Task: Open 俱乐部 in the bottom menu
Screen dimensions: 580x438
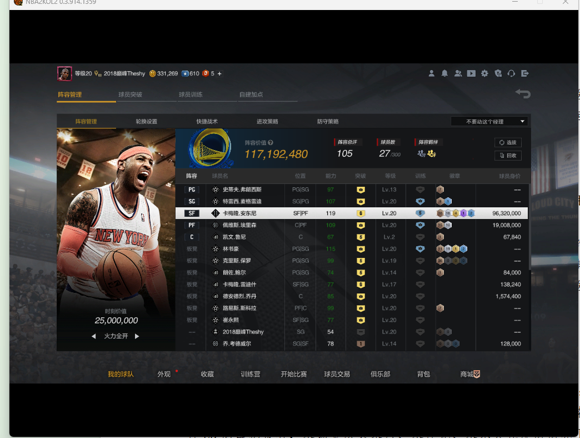Action: click(380, 375)
